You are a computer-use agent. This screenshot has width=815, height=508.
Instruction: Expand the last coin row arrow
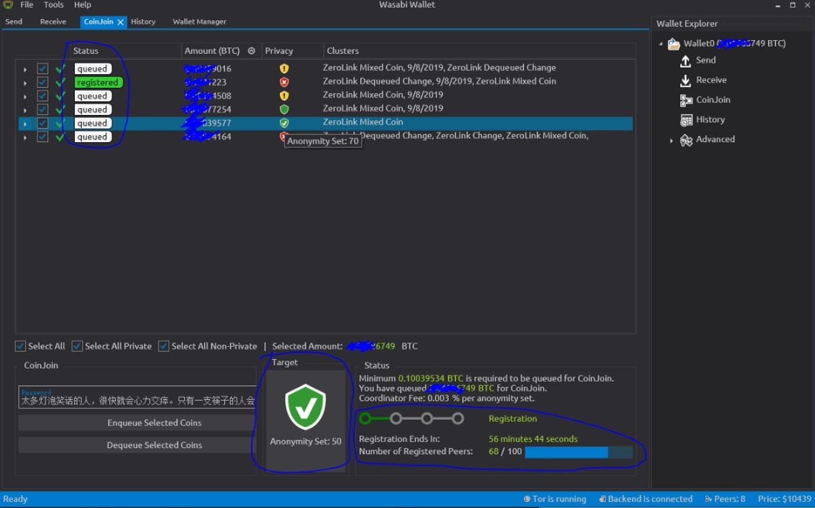25,137
